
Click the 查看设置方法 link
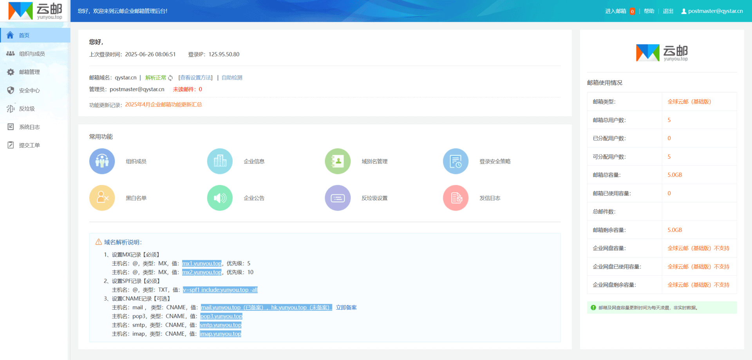pos(196,78)
